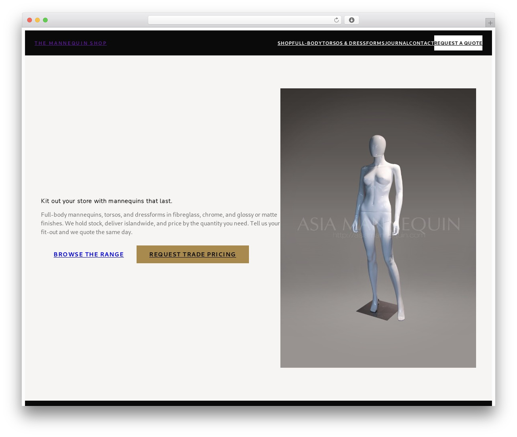Follow the Browse the Range link
Viewport: 517px width, 437px height.
click(x=89, y=254)
